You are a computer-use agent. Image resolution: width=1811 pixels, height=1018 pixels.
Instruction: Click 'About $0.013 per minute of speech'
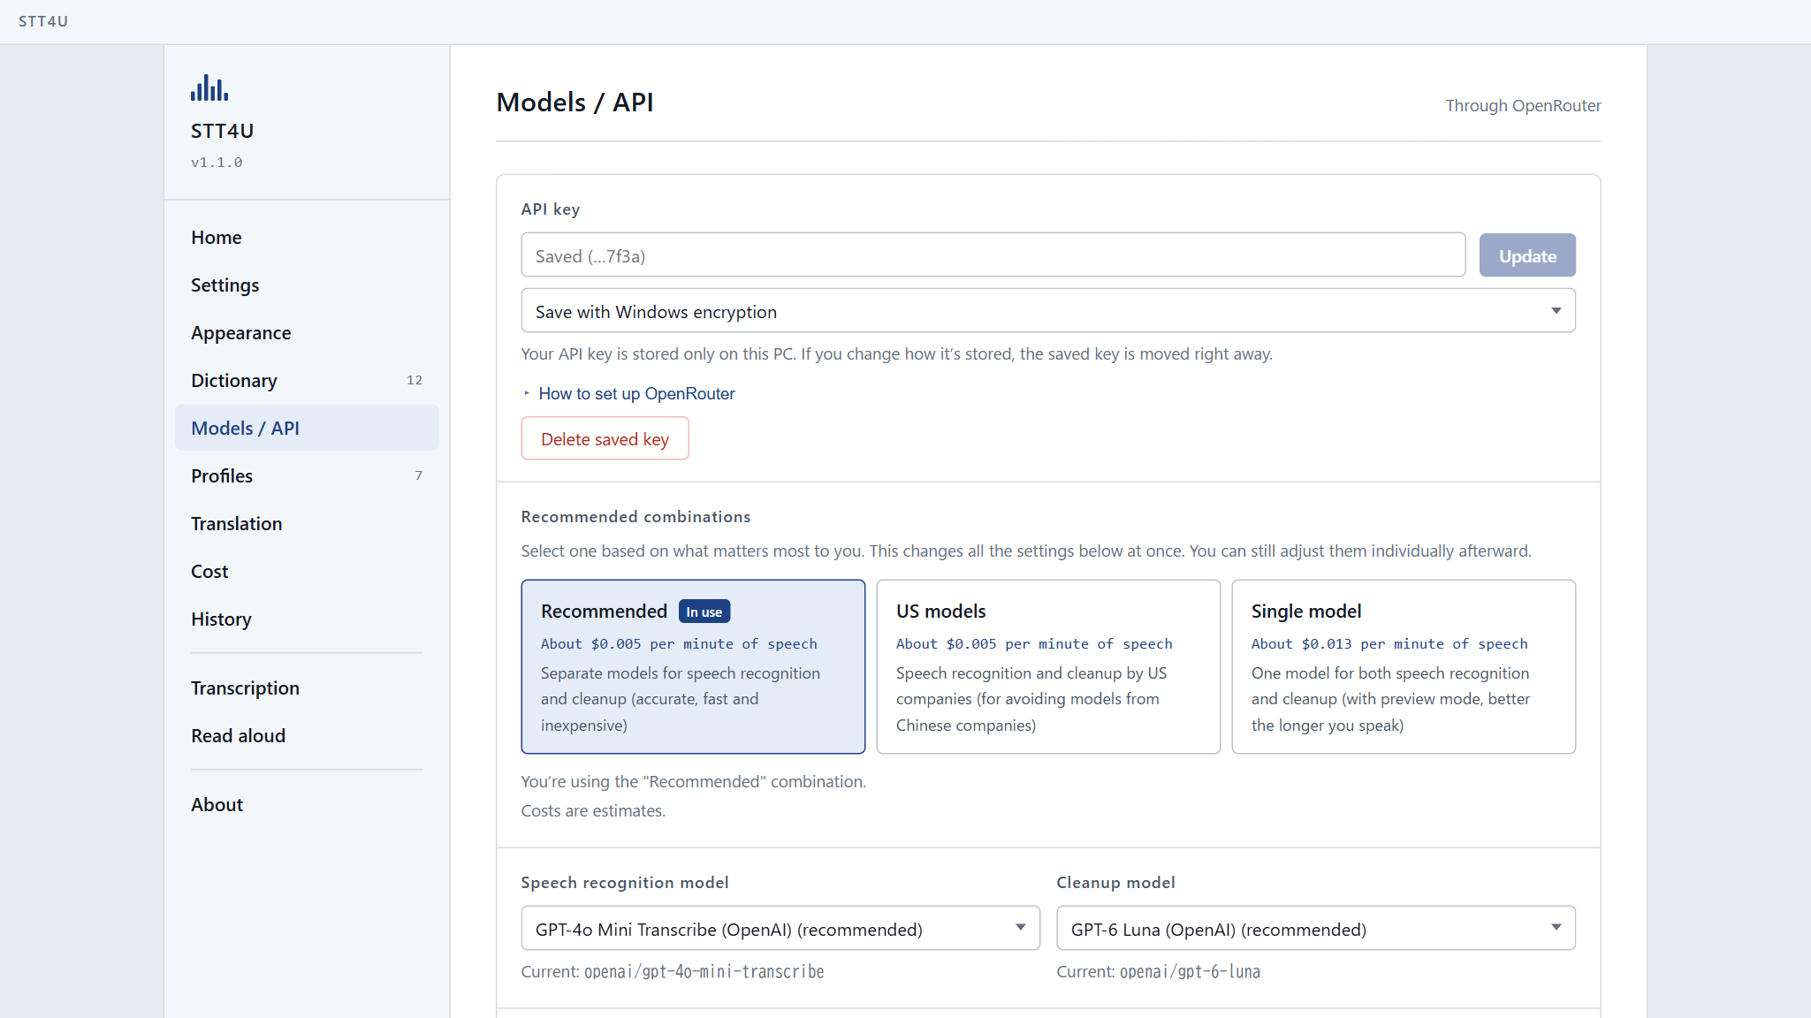(x=1389, y=643)
